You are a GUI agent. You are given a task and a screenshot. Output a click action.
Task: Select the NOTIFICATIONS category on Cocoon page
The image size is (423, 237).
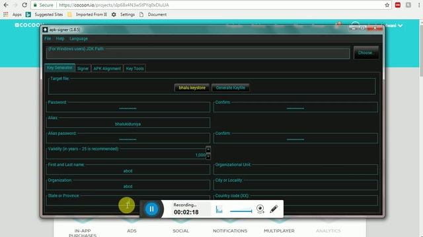[230, 230]
